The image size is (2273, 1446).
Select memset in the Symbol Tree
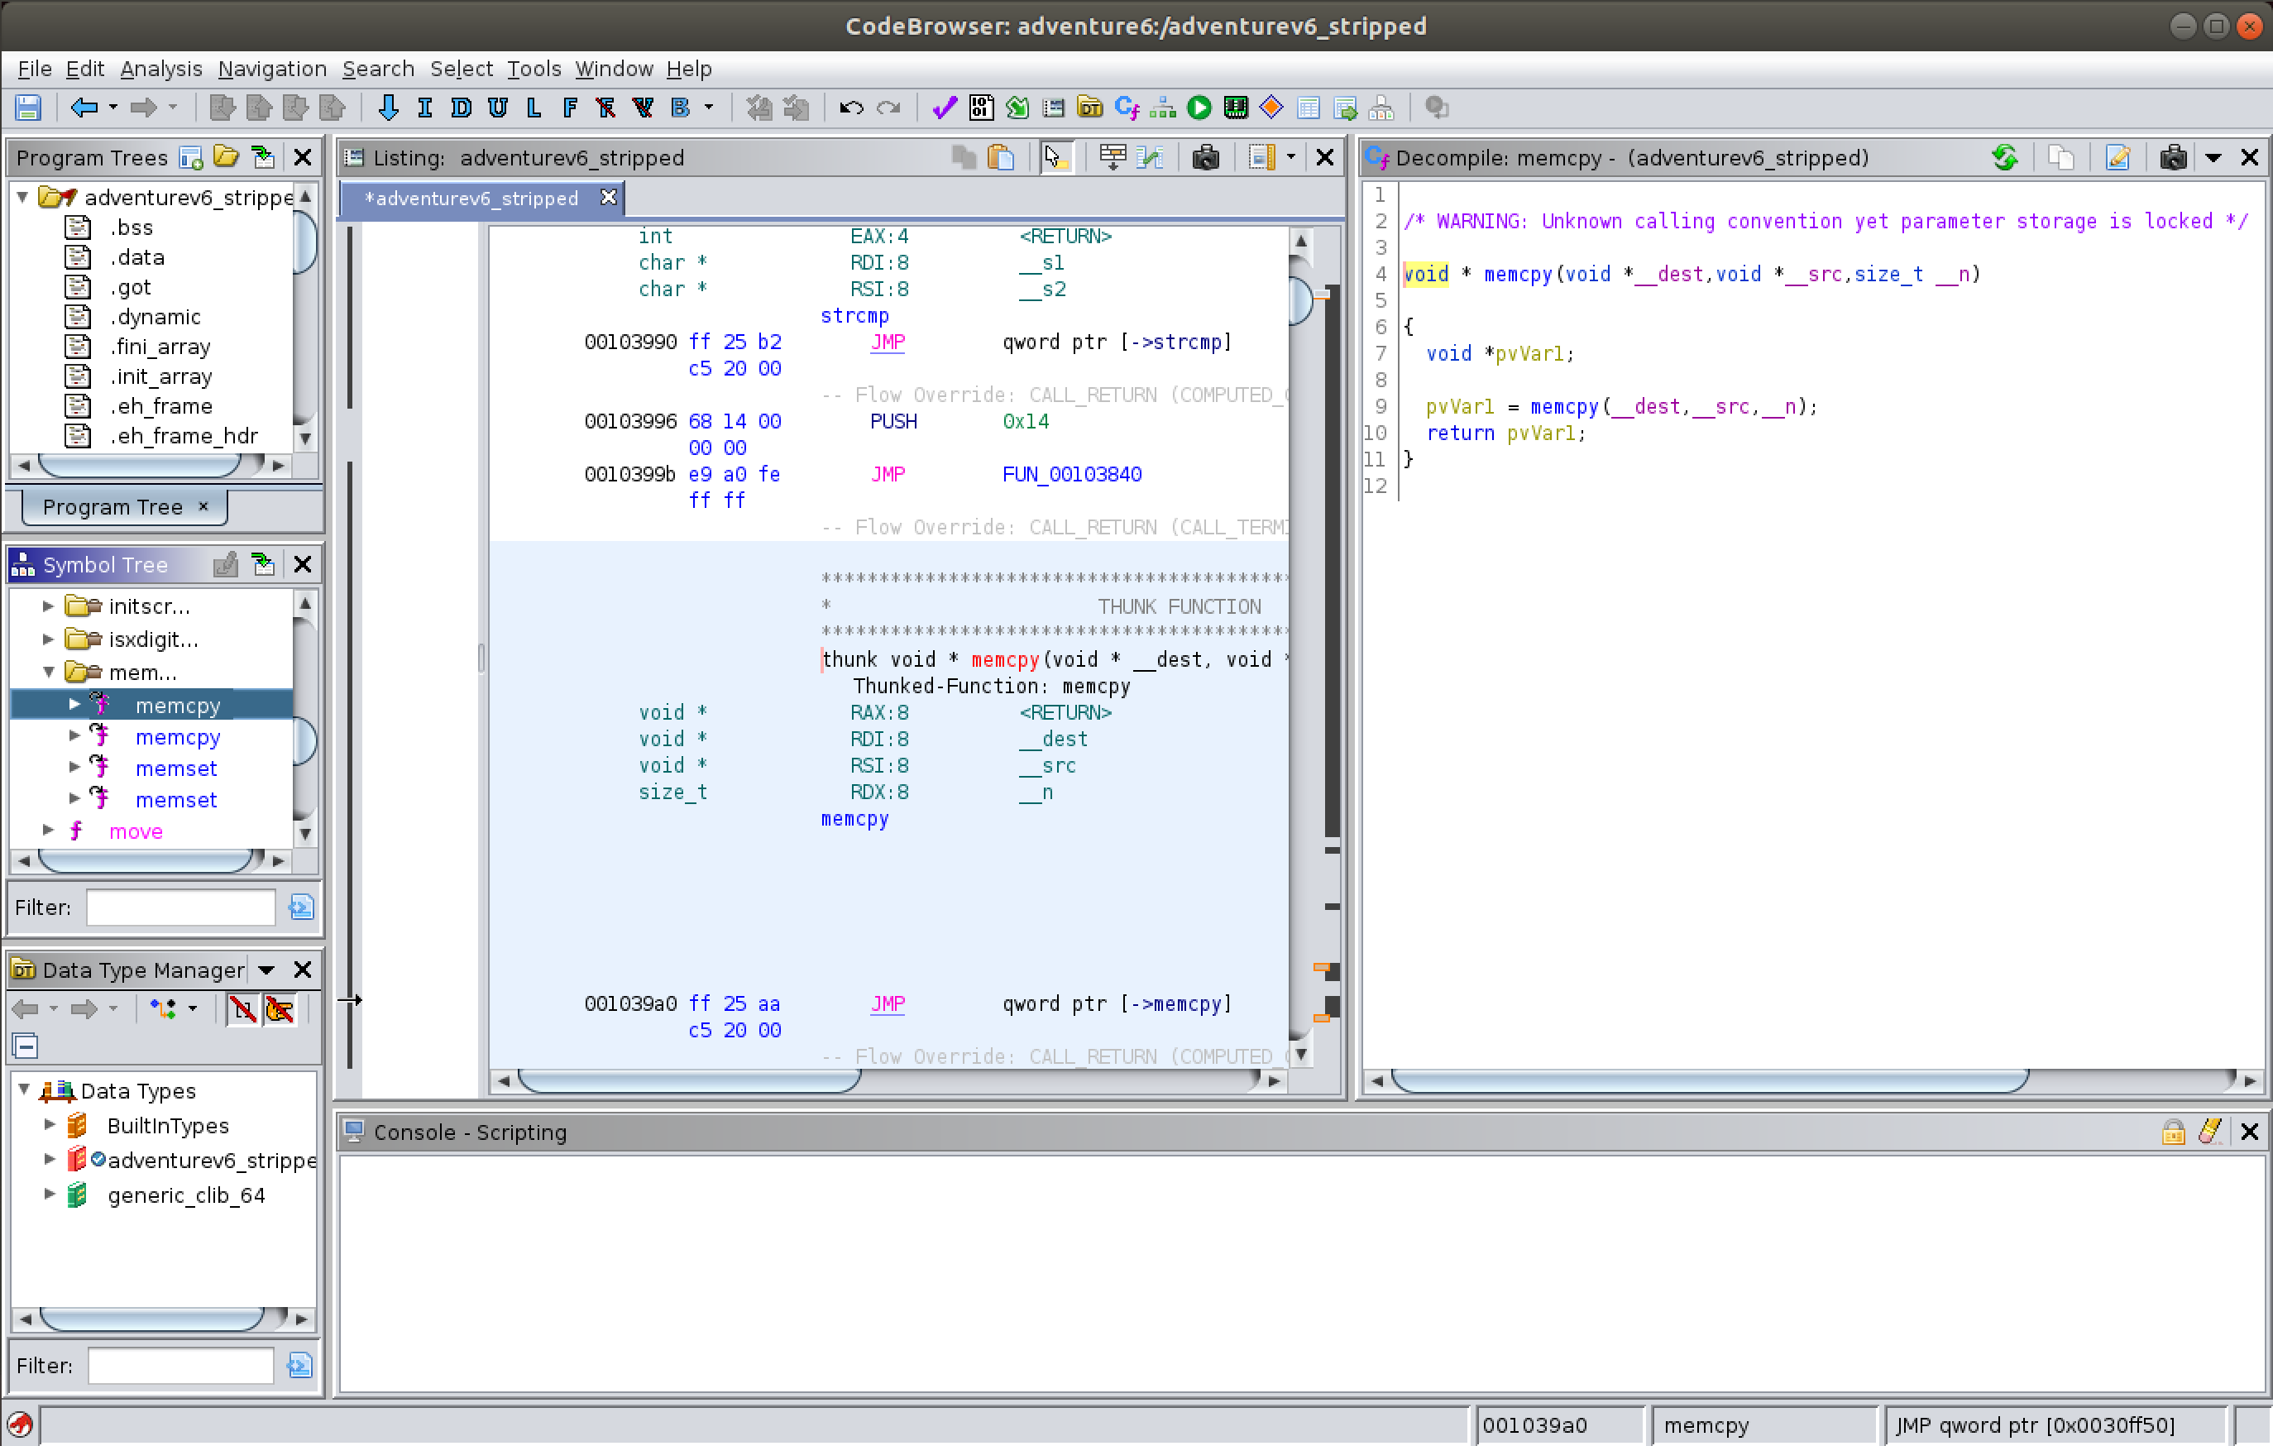(175, 768)
